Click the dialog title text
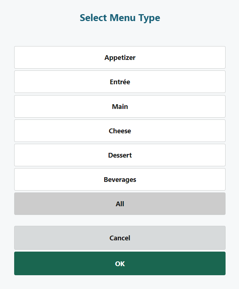This screenshot has width=239, height=289. coord(120,18)
